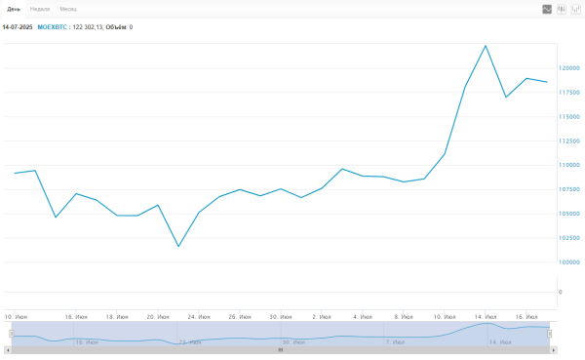Image resolution: width=585 pixels, height=360 pixels.
Task: Switch to line chart view
Action: [547, 10]
